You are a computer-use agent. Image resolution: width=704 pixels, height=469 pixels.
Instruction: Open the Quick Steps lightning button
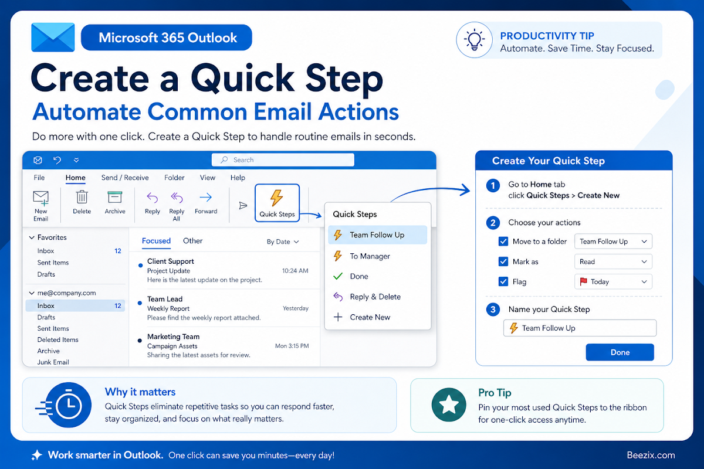coord(277,203)
